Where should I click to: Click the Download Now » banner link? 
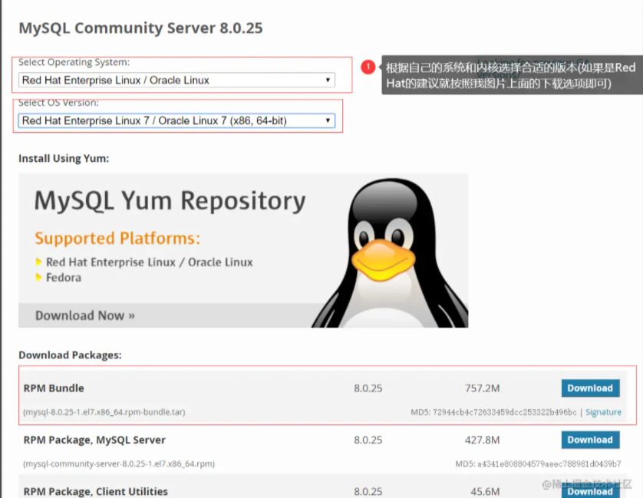(85, 315)
